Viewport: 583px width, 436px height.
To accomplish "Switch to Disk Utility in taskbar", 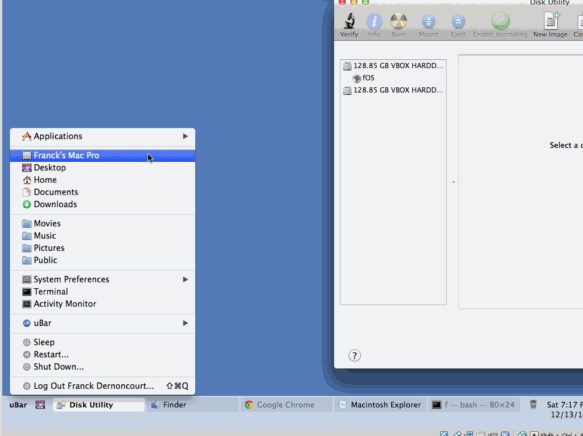I will click(x=99, y=405).
